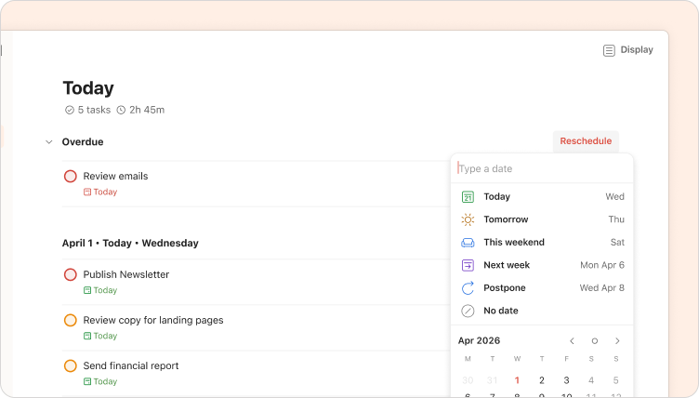699x398 pixels.
Task: Select Postpone option
Action: [x=542, y=287]
